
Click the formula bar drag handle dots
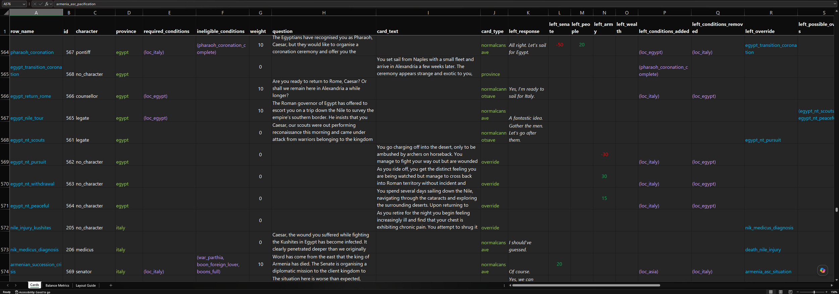(29, 4)
